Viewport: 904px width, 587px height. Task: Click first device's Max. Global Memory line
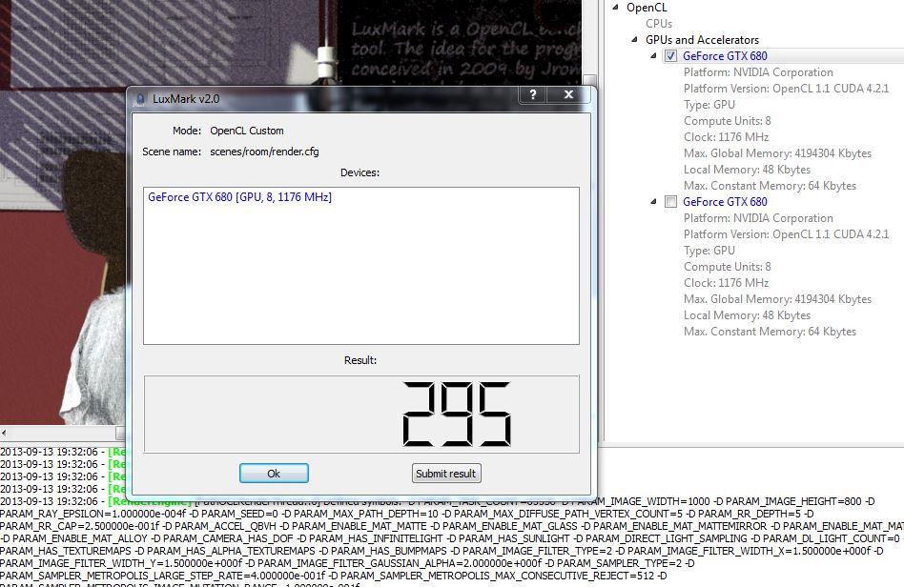tap(778, 153)
